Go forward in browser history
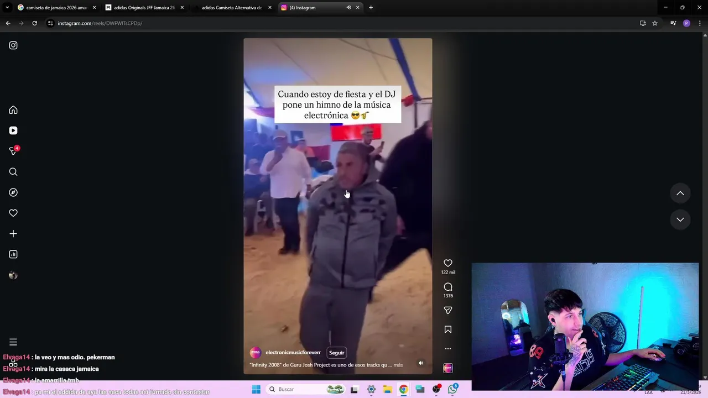This screenshot has height=398, width=708. coord(21,23)
